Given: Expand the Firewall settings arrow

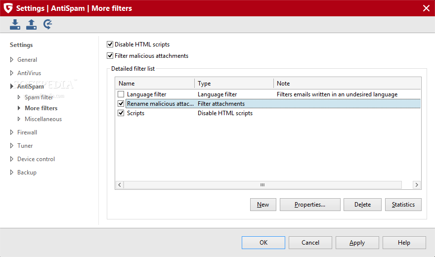Looking at the screenshot, I should [x=12, y=132].
